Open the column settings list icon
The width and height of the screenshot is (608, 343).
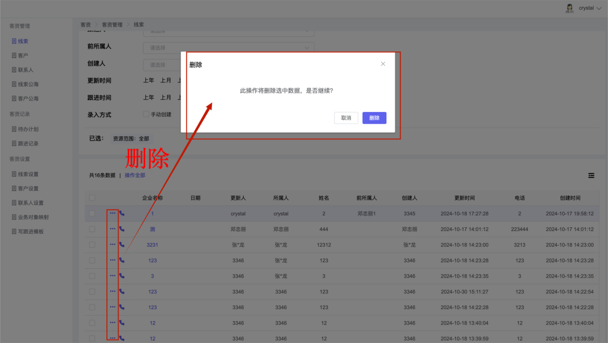(x=591, y=175)
